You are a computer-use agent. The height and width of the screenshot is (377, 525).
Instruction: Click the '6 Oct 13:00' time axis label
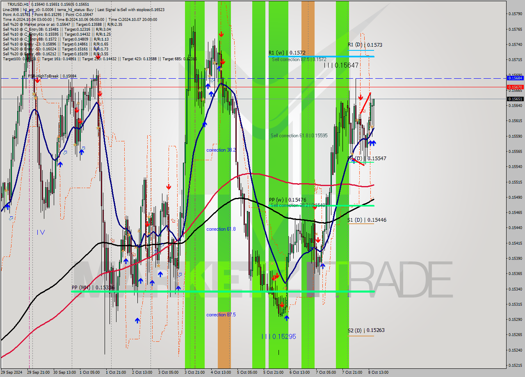(x=300, y=372)
